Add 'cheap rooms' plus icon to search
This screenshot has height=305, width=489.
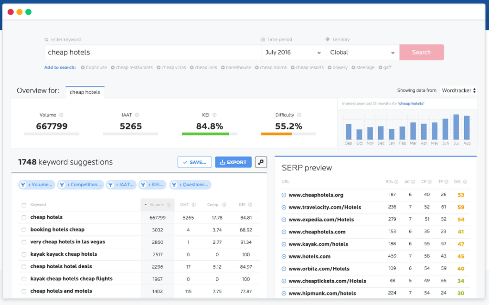point(256,68)
